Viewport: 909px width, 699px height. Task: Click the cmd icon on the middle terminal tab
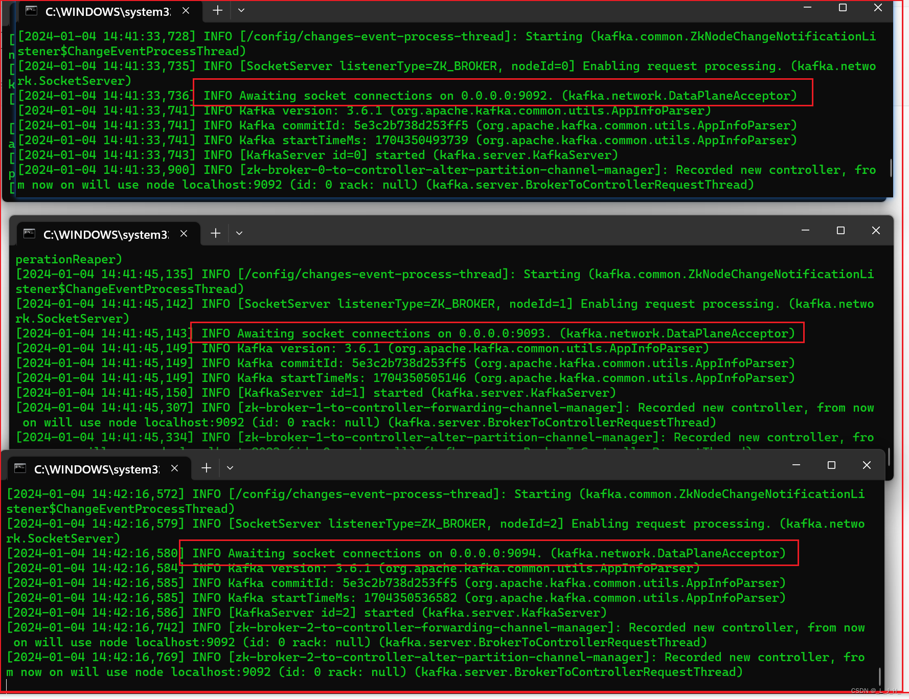[x=30, y=234]
